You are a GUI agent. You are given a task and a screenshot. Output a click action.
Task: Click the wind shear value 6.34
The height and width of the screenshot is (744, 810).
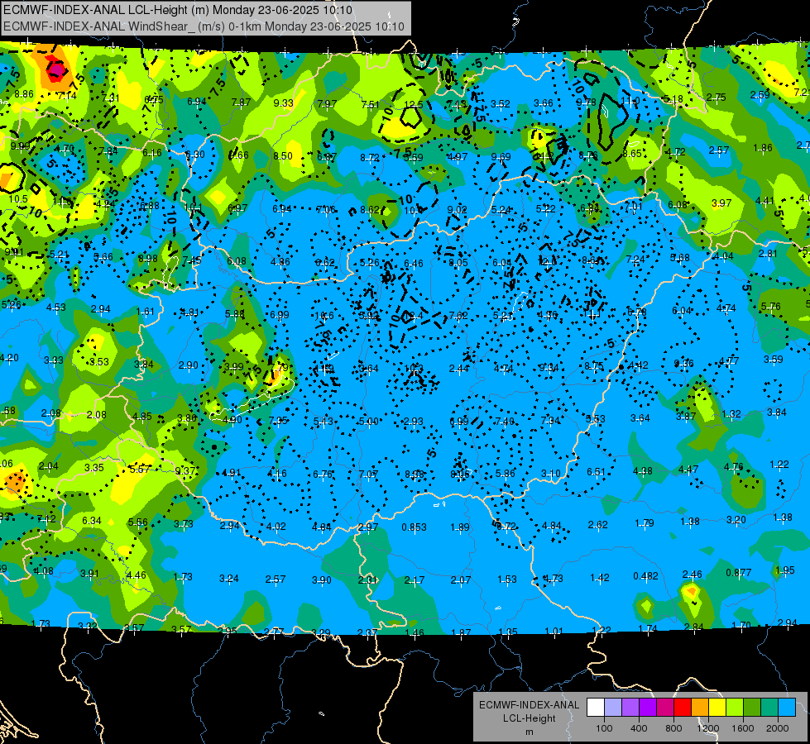coord(92,521)
